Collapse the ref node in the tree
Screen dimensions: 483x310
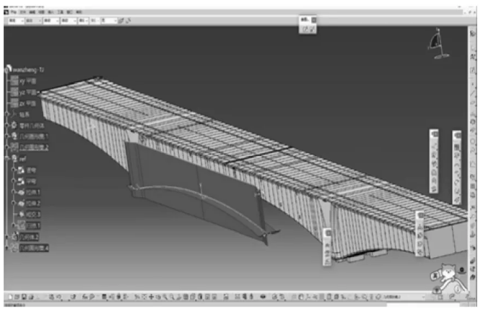7,158
